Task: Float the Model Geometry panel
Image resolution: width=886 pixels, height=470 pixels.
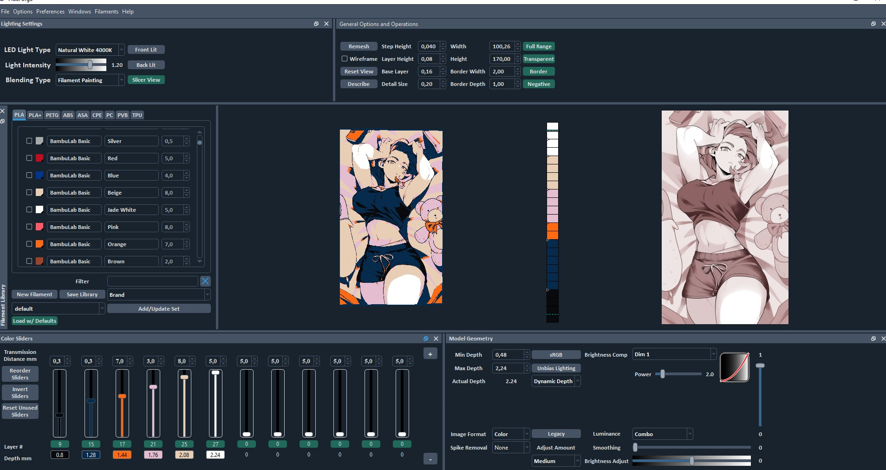Action: coord(873,339)
